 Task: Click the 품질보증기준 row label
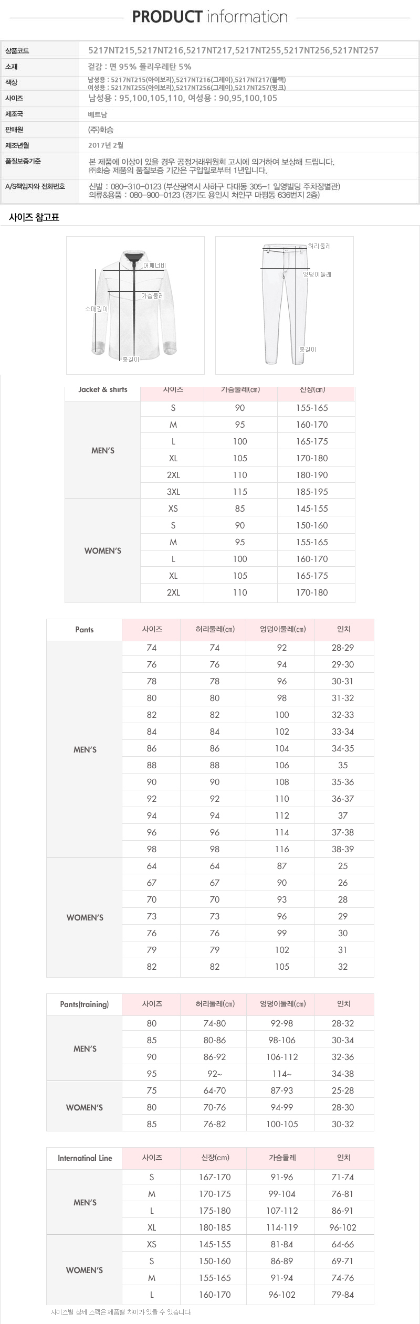[23, 161]
